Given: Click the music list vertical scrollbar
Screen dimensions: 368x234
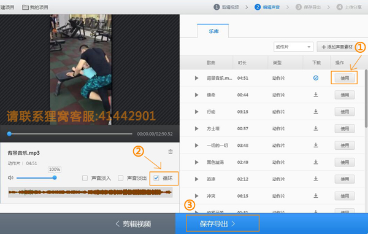Looking at the screenshot, I should 366,99.
